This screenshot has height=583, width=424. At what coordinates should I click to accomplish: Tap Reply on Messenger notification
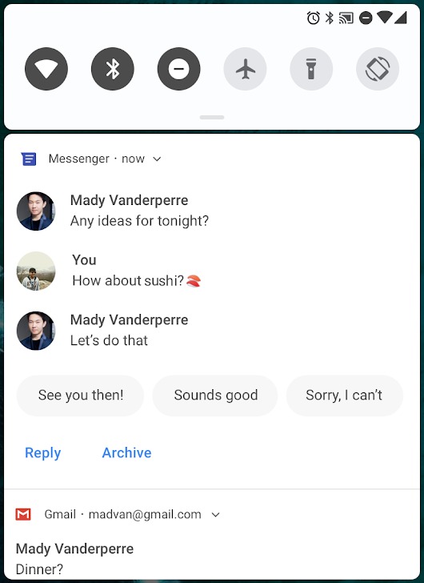(x=42, y=453)
